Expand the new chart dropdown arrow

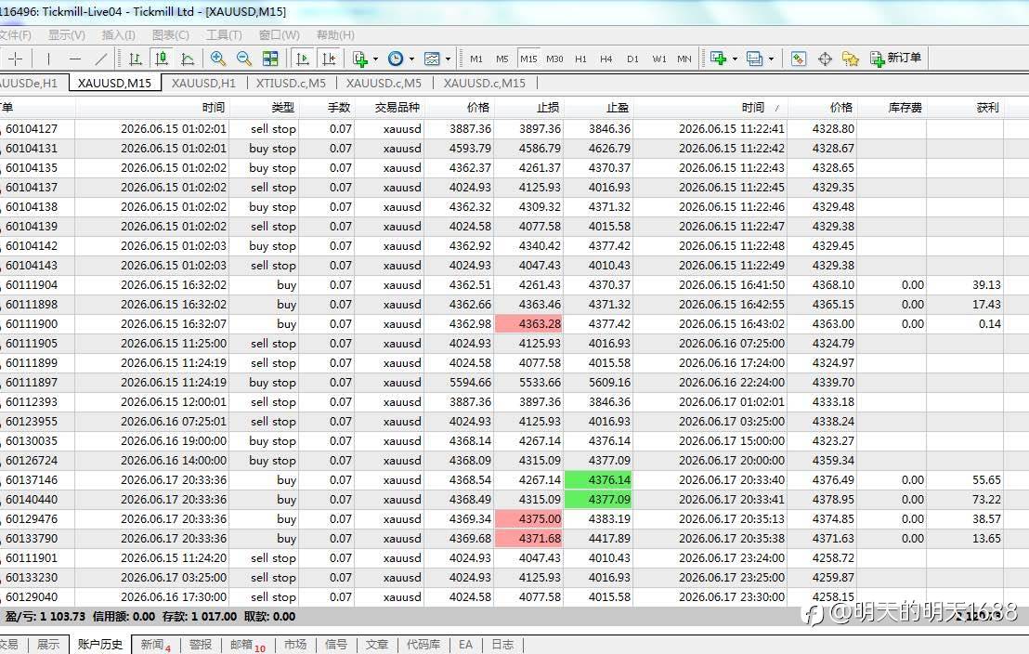point(735,59)
